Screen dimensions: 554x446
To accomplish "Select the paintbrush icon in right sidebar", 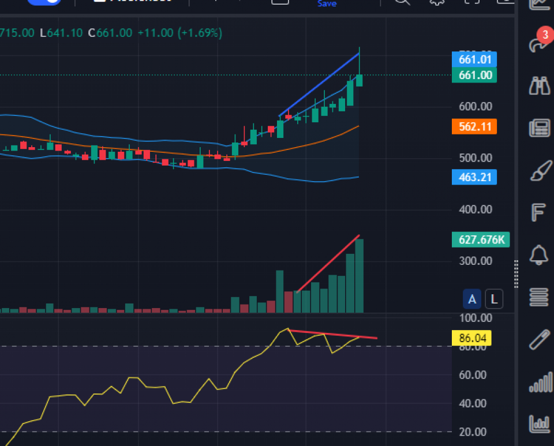I will click(541, 171).
